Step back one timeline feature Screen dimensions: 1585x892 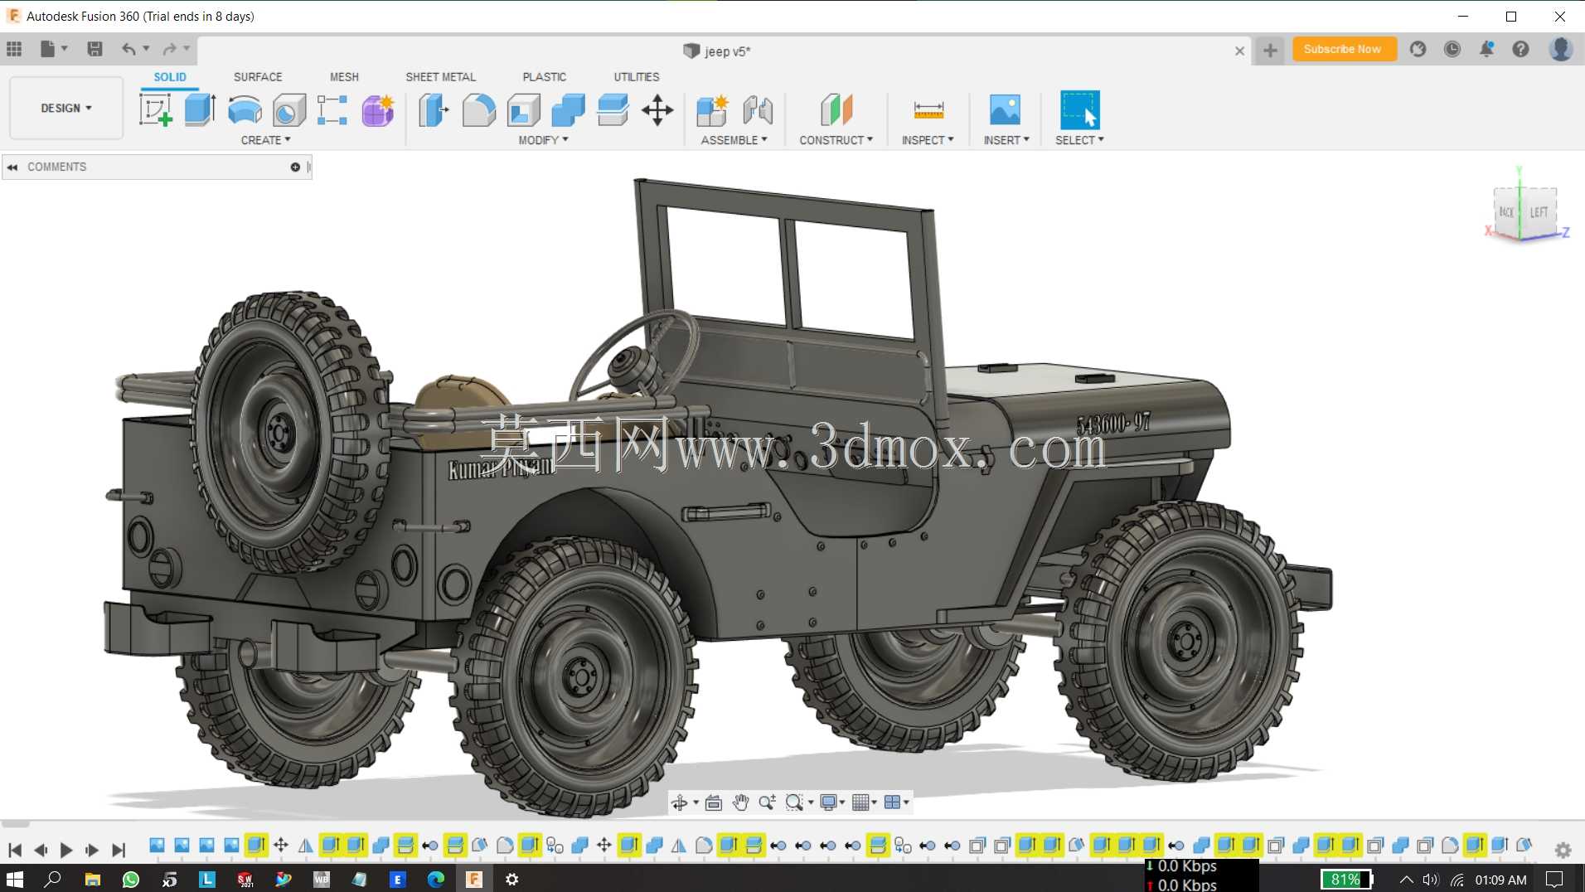tap(40, 850)
